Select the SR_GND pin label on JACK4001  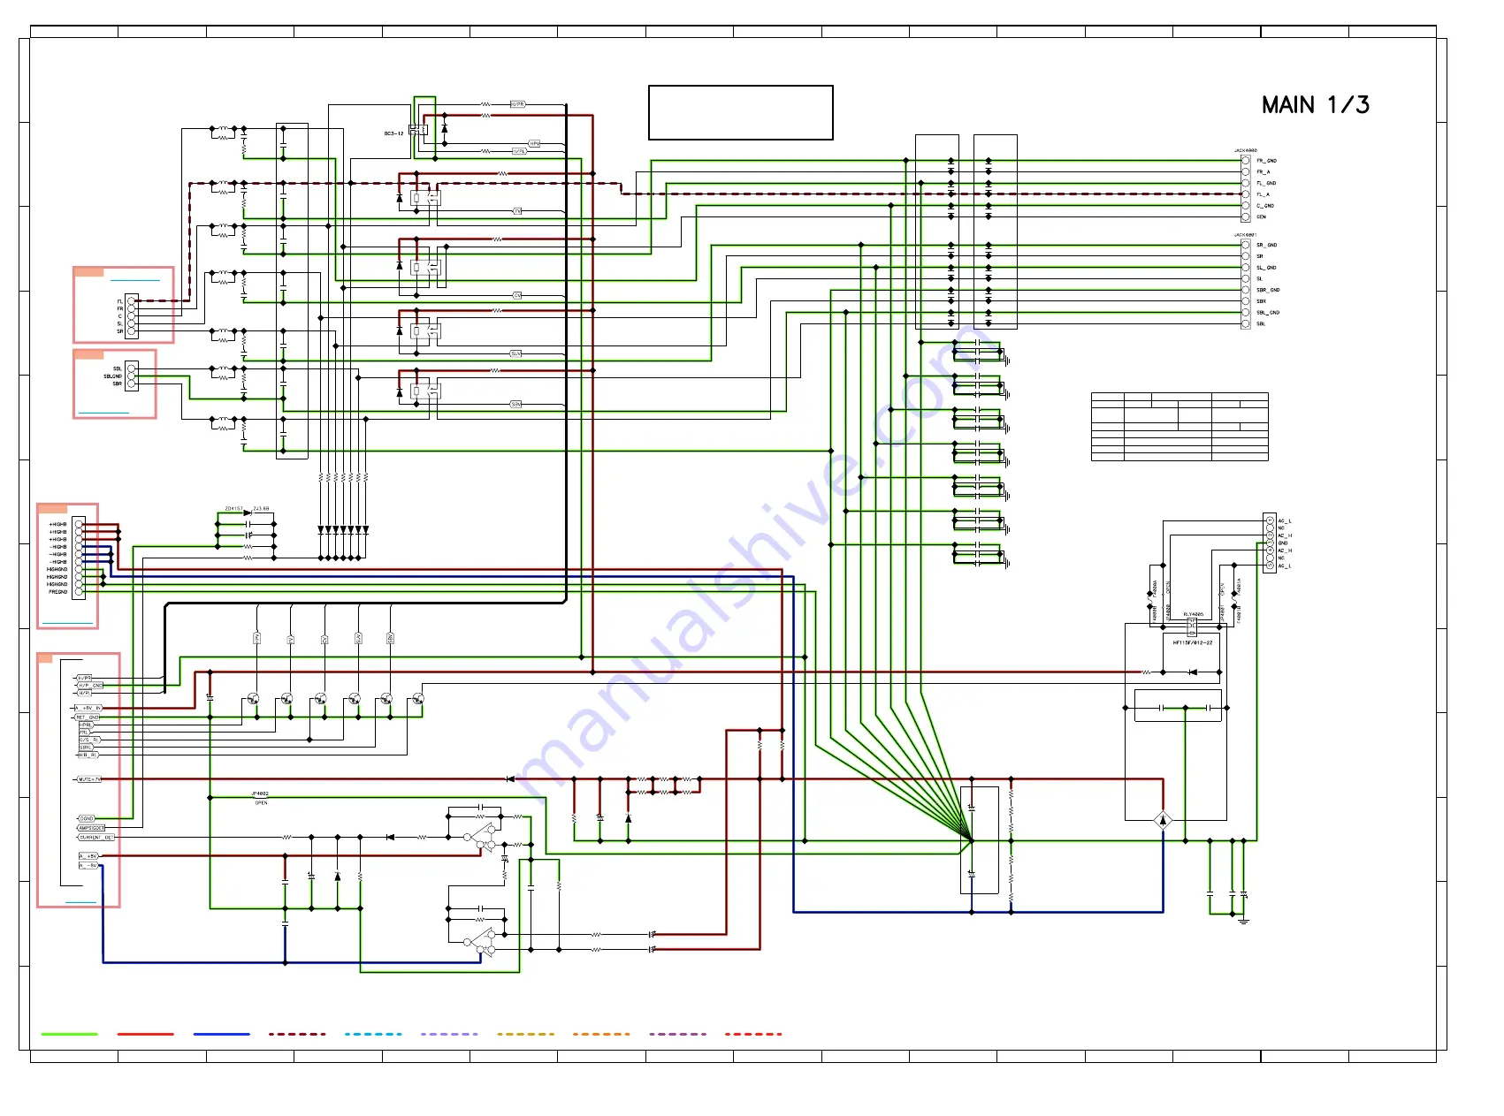point(1266,246)
